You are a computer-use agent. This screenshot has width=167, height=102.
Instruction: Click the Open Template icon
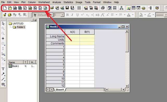click(x=57, y=8)
